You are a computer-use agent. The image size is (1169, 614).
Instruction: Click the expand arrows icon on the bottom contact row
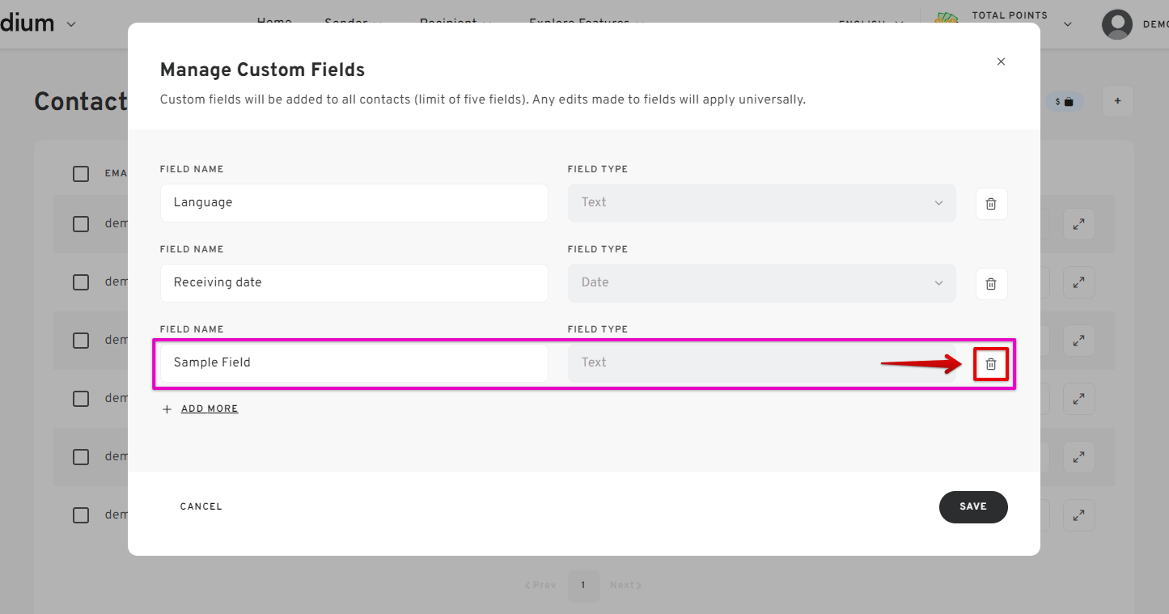coord(1079,515)
